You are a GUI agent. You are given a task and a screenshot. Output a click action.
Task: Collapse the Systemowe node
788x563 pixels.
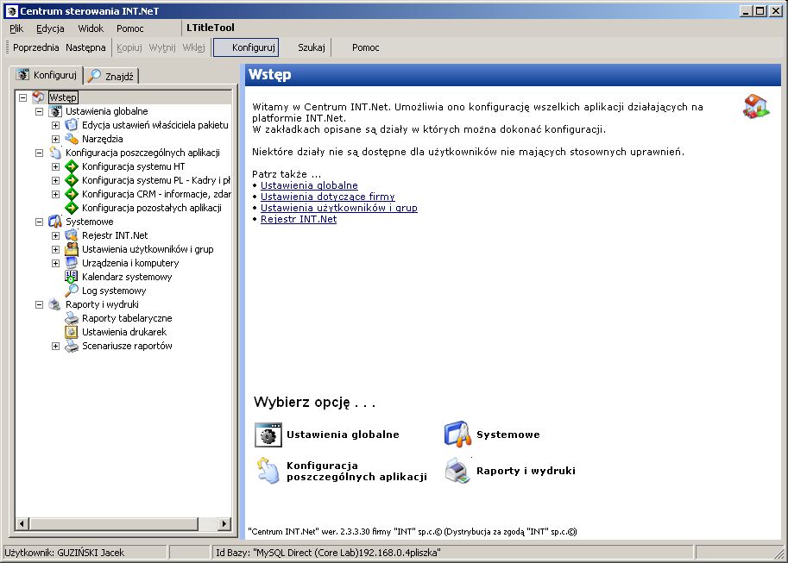click(x=39, y=222)
